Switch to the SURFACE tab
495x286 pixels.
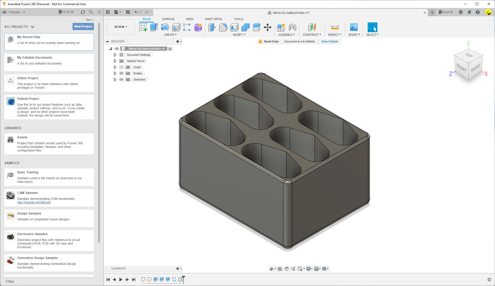168,19
